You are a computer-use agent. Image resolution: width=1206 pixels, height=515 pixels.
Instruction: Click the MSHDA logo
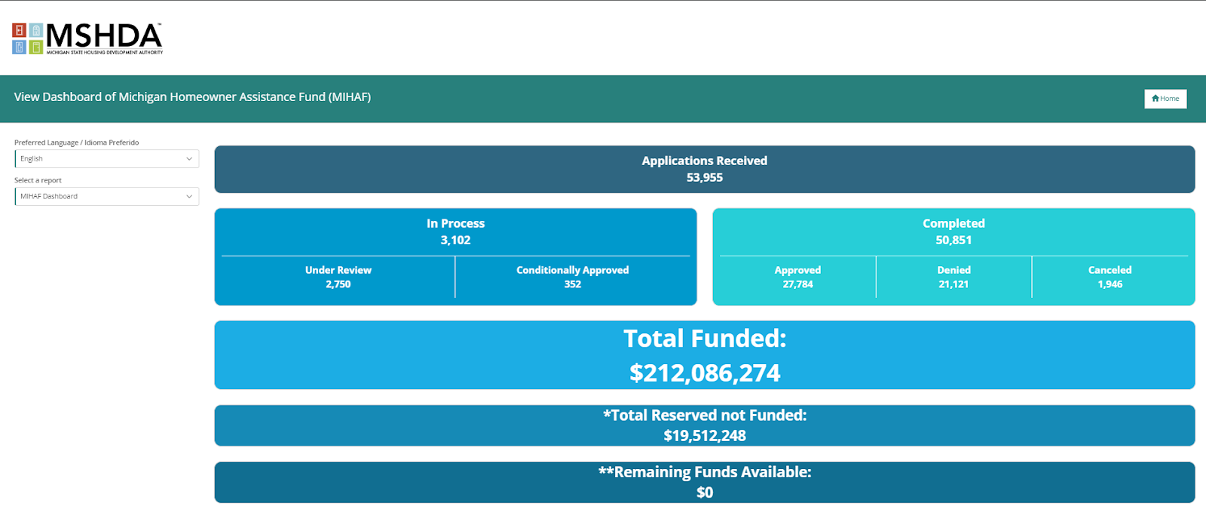(x=87, y=38)
